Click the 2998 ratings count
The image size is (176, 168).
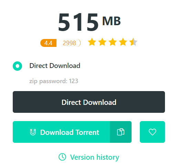[69, 43]
